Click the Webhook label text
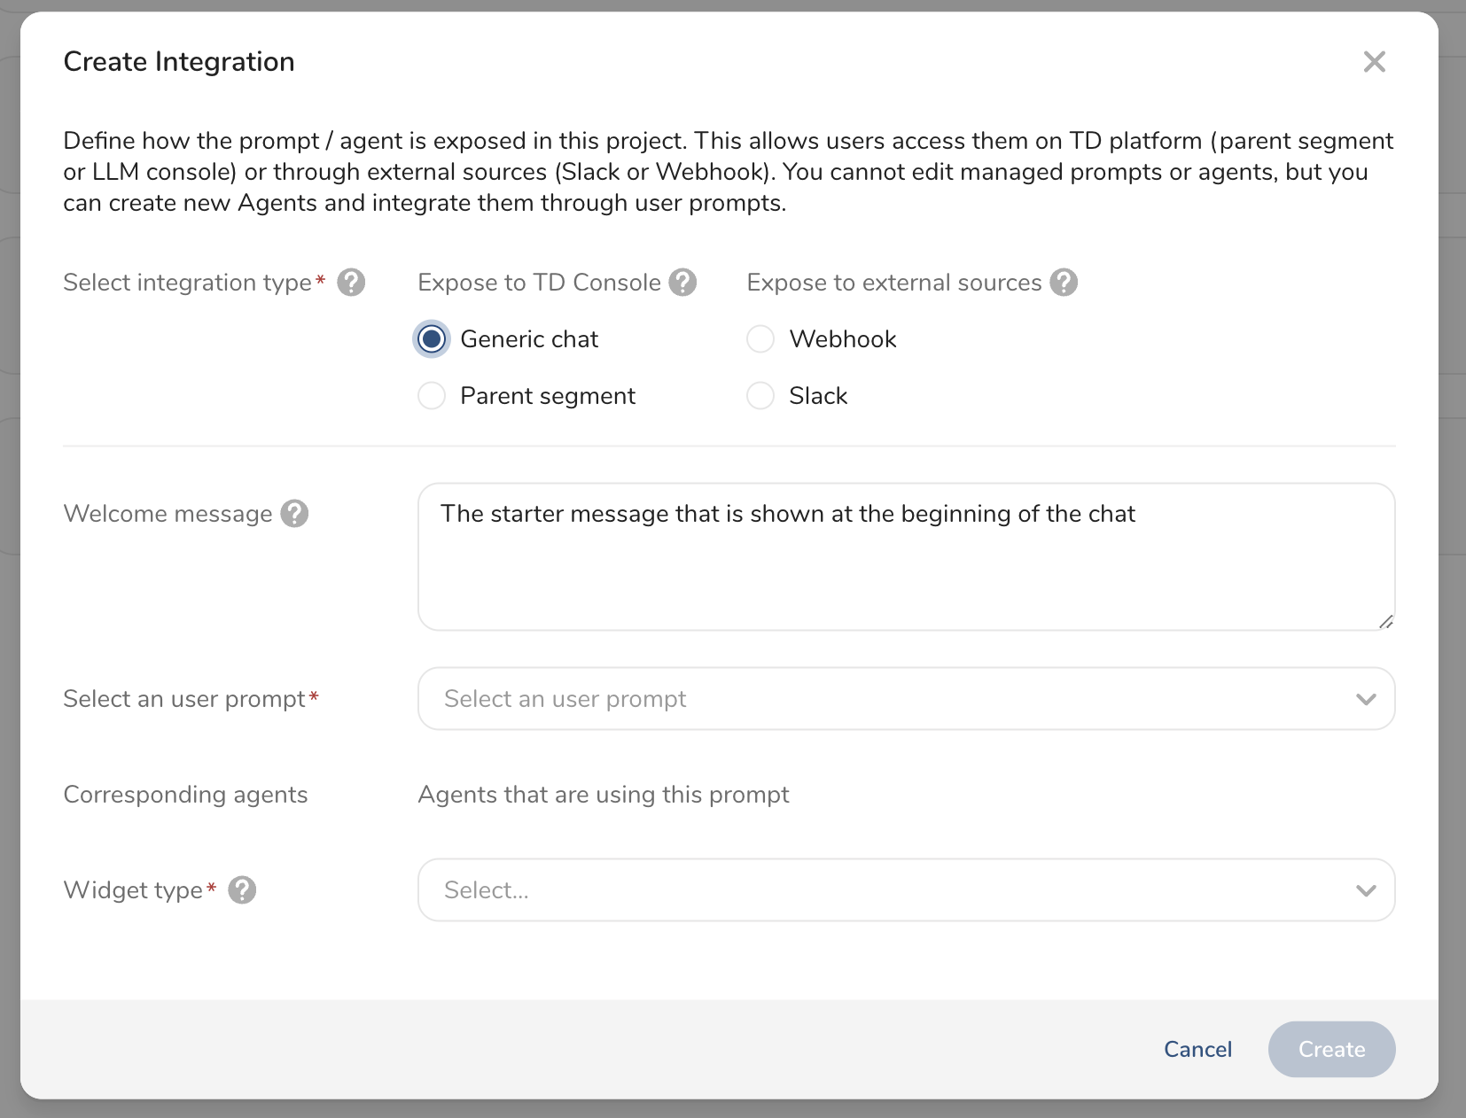Image resolution: width=1466 pixels, height=1118 pixels. (843, 339)
